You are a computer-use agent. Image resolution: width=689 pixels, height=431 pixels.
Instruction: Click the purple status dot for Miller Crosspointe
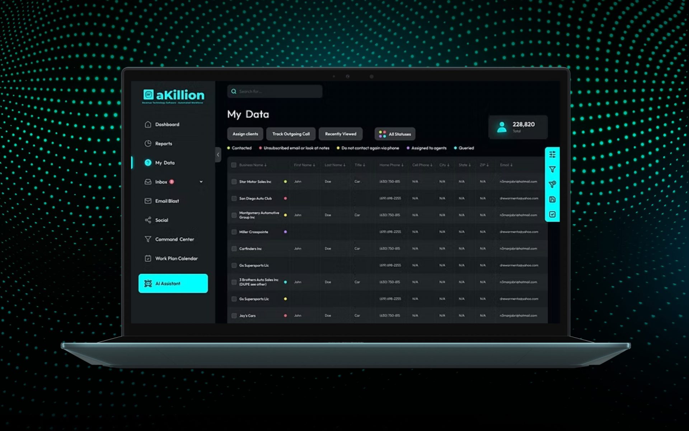pyautogui.click(x=285, y=232)
